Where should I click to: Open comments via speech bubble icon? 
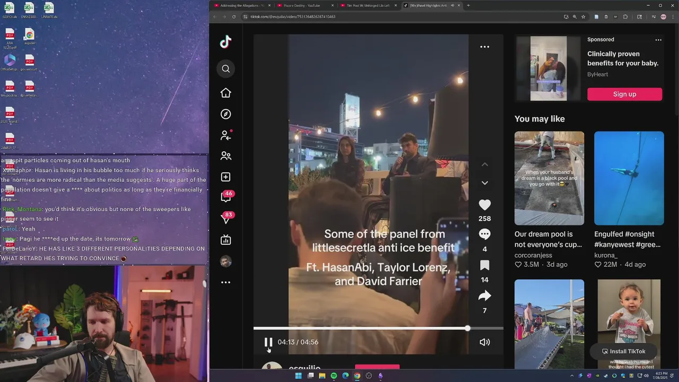pos(485,235)
